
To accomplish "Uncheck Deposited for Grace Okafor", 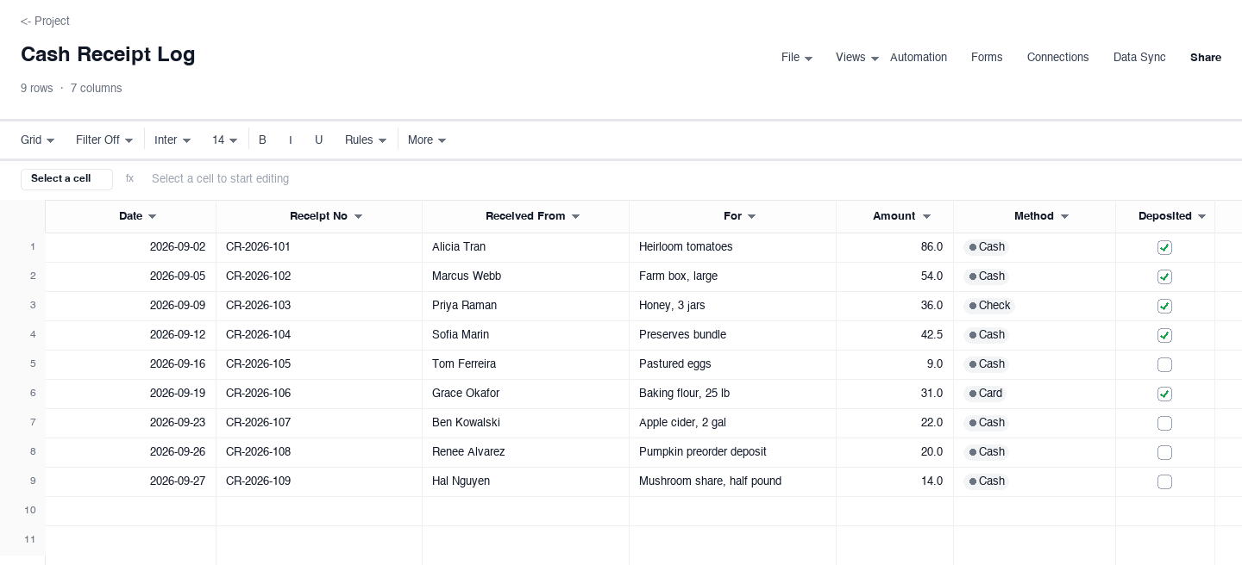I will pos(1164,394).
